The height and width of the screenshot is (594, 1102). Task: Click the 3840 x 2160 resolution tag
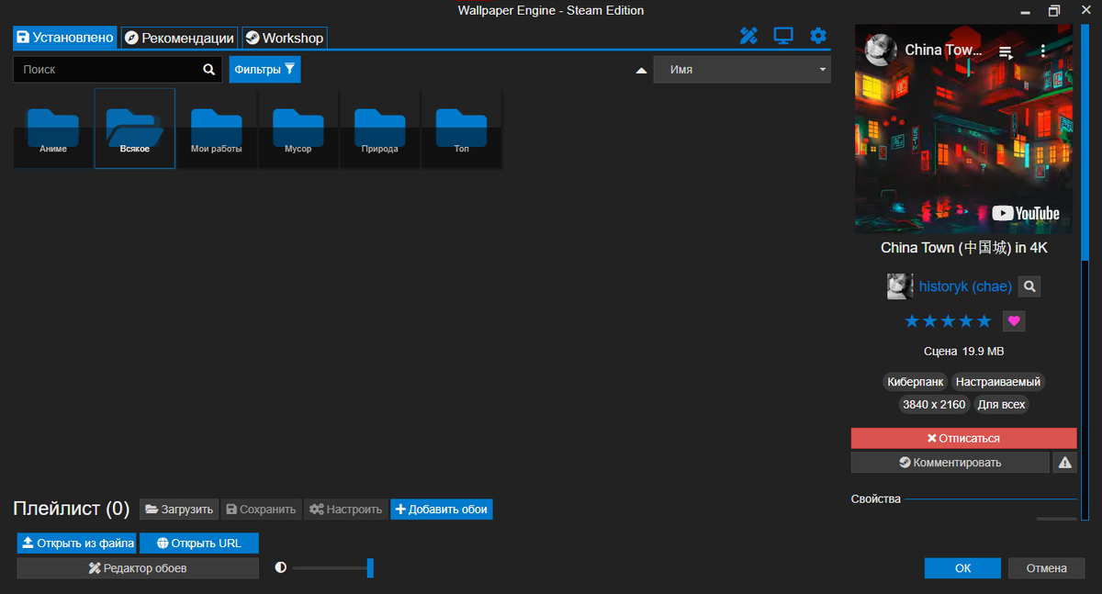coord(934,404)
